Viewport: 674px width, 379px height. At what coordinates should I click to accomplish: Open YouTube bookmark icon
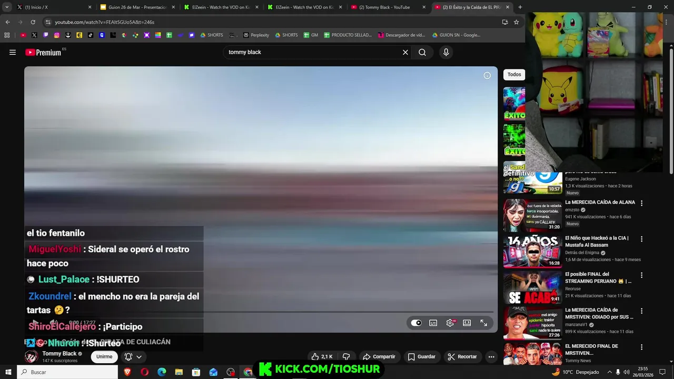23,35
